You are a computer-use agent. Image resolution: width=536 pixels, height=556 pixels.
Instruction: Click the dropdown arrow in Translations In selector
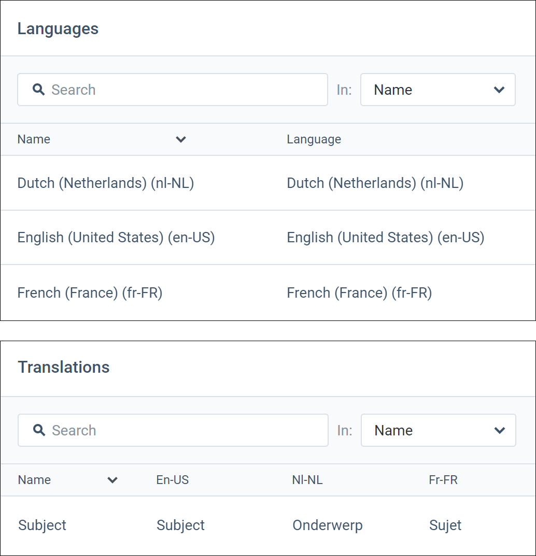pos(499,430)
